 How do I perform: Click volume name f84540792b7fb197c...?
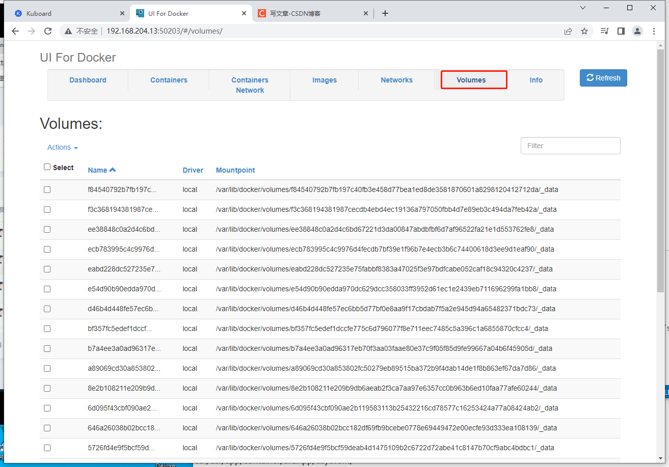pyautogui.click(x=122, y=189)
